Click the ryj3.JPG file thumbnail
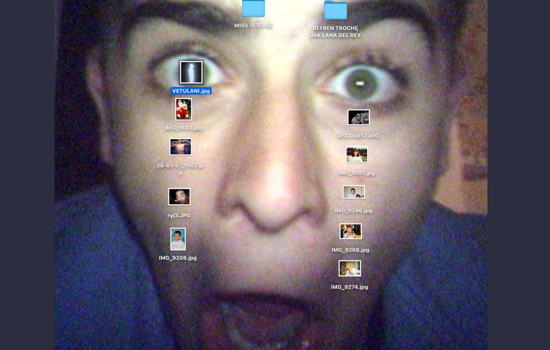The height and width of the screenshot is (350, 550). pos(179,196)
